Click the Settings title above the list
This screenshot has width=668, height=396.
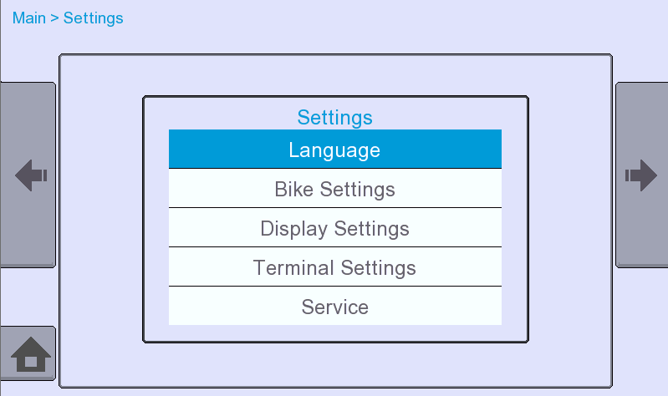[335, 117]
